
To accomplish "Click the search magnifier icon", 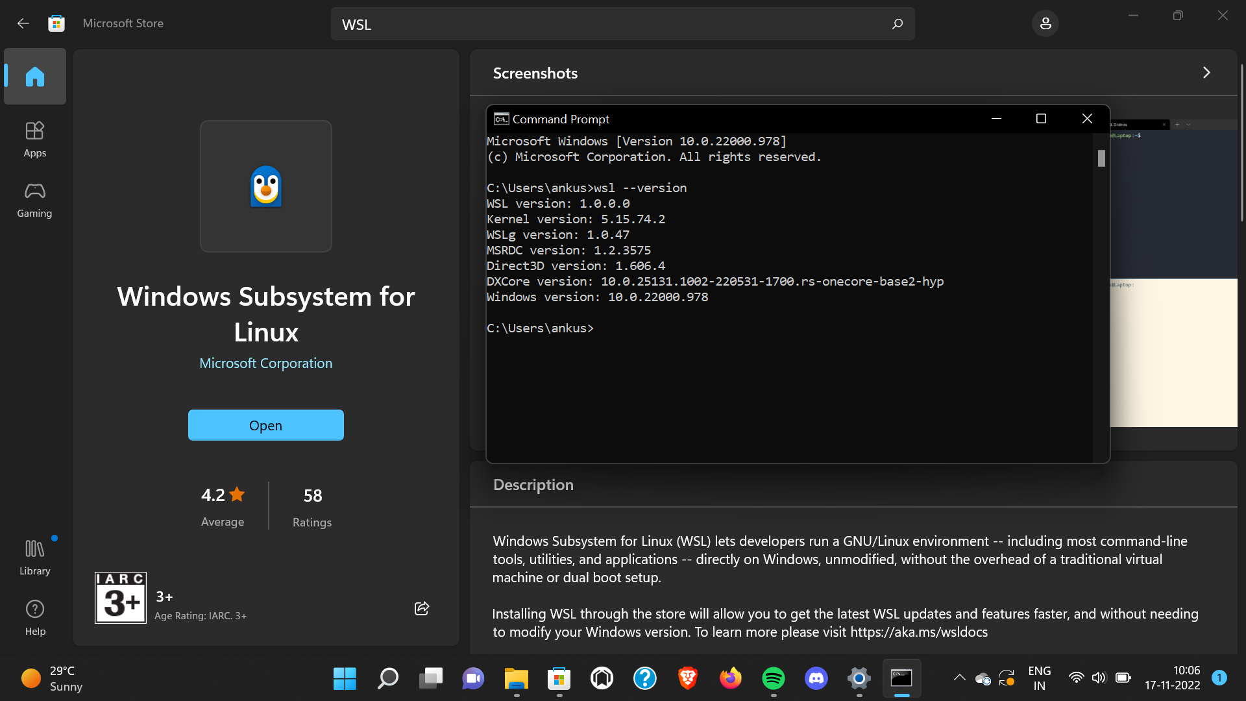I will point(898,24).
